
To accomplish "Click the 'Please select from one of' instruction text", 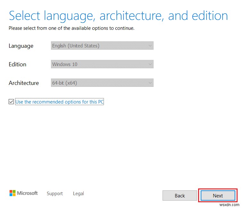I will 71,28.
